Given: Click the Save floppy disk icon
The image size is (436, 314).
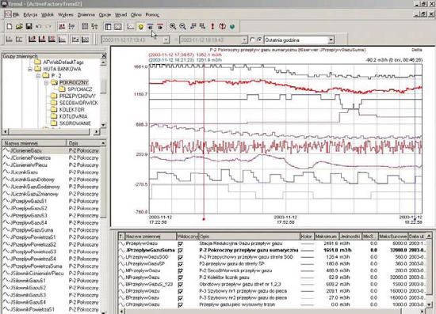Looking at the screenshot, I should click(29, 26).
